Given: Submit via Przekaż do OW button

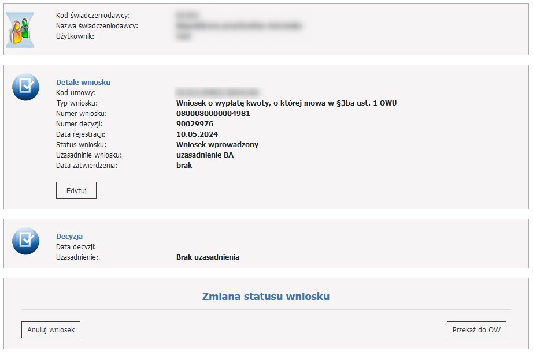Looking at the screenshot, I should pos(476,329).
